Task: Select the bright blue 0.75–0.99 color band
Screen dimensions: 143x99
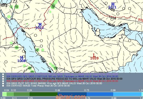Action: point(100,94)
